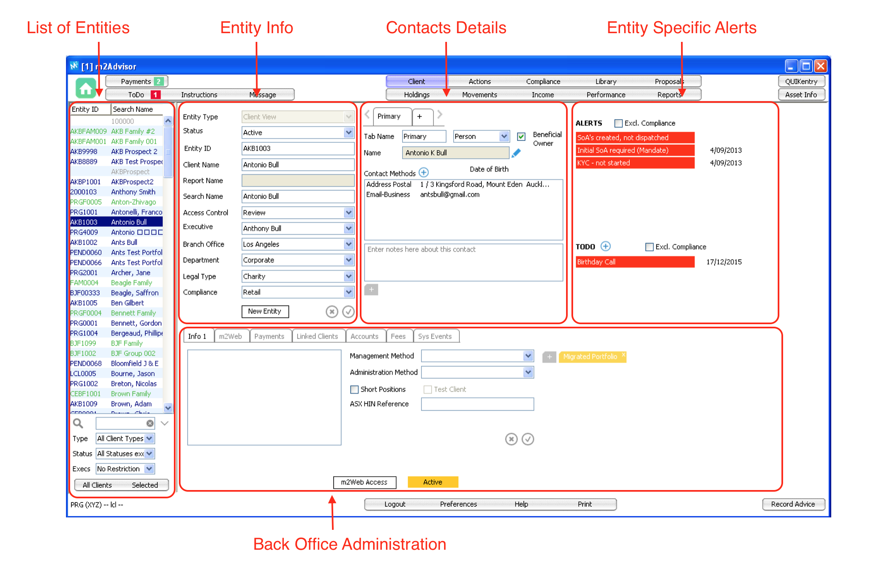Check the Short Positions checkbox
Viewport: 869px width, 563px height.
pyautogui.click(x=354, y=389)
